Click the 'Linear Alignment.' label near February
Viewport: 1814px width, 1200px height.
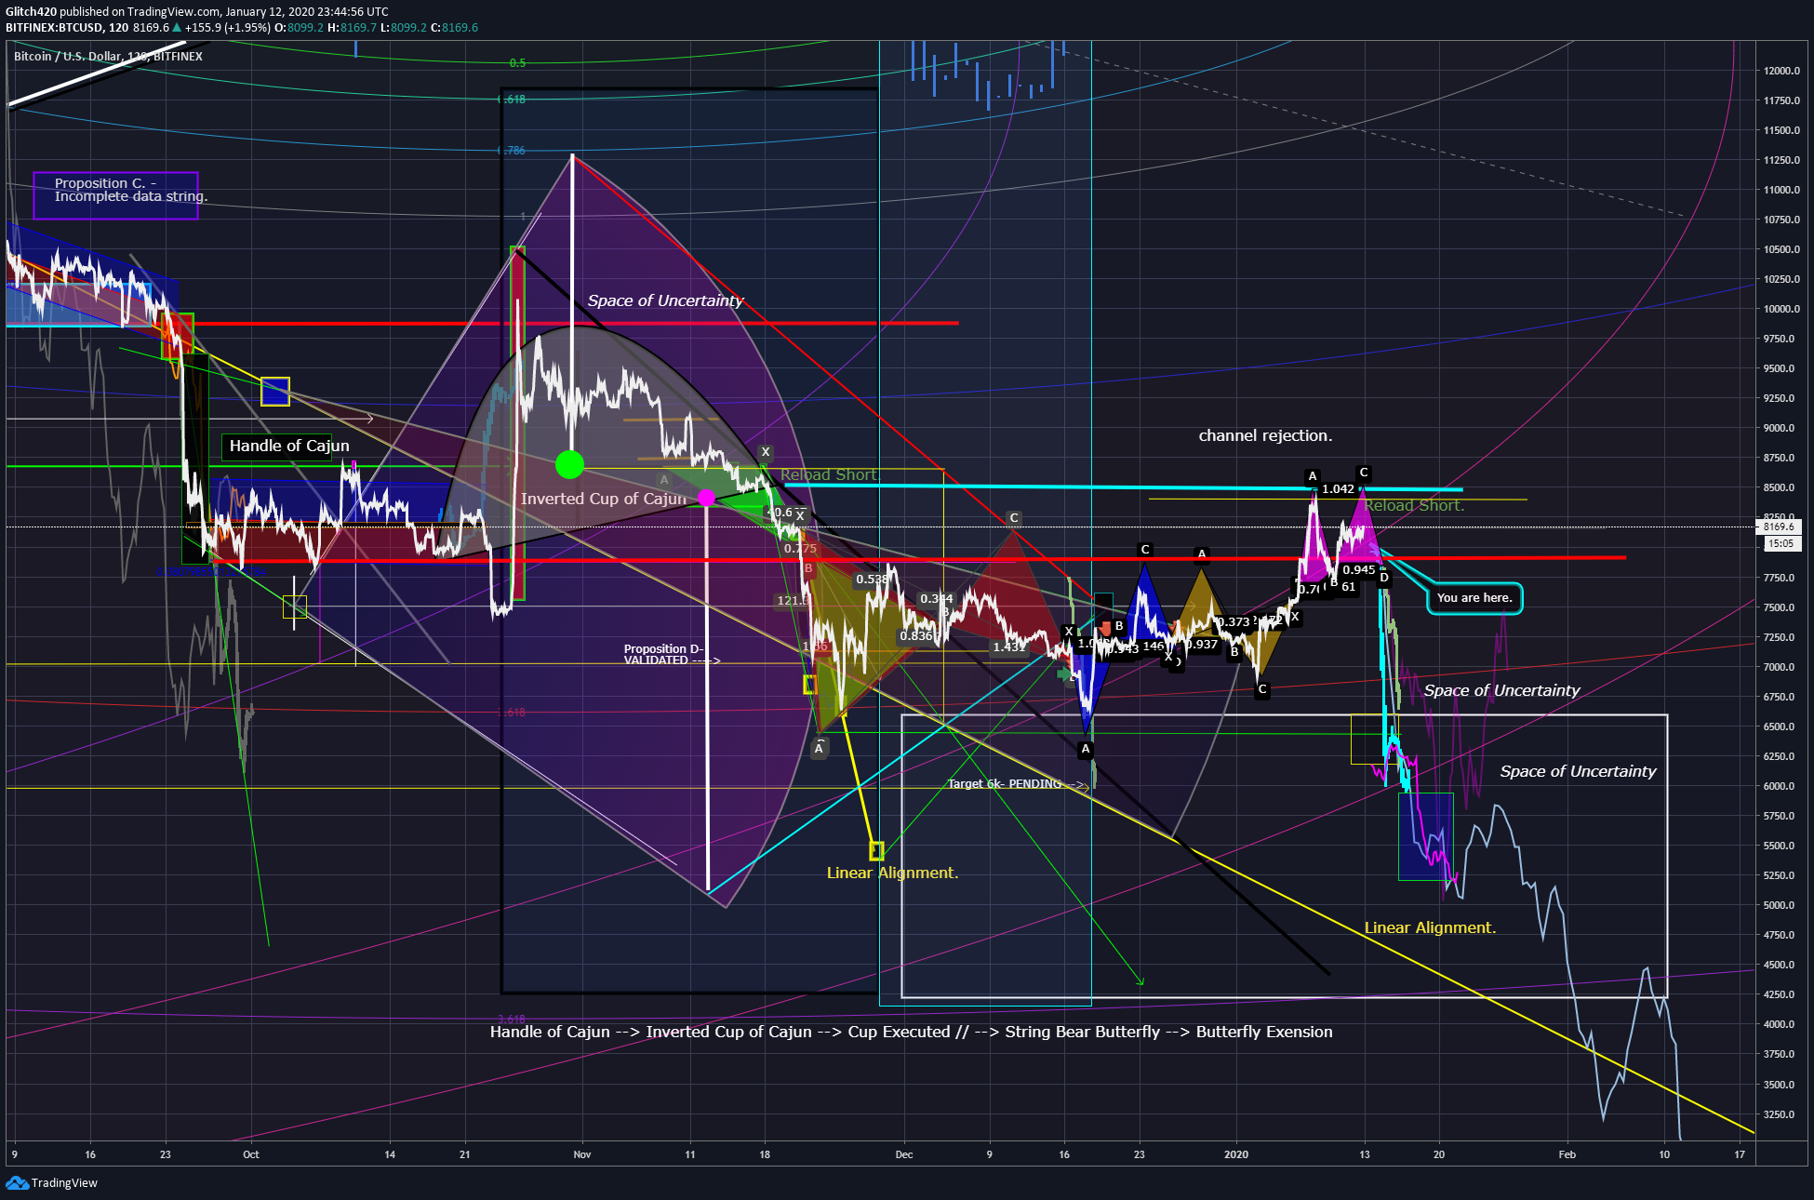[x=1430, y=927]
